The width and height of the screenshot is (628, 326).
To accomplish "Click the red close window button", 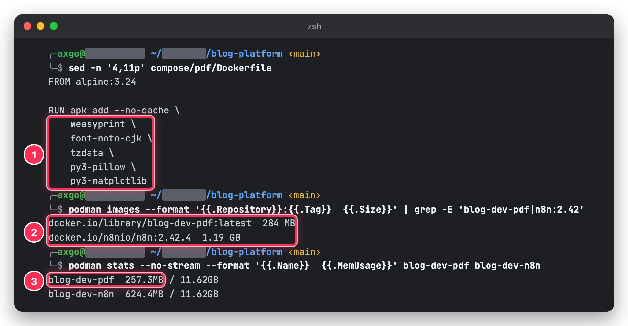I will coord(27,26).
